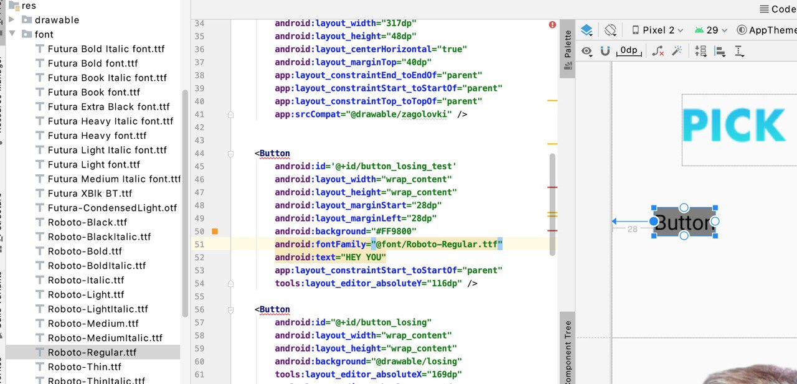Open the AppTheme theme selector
The width and height of the screenshot is (797, 384).
point(766,30)
